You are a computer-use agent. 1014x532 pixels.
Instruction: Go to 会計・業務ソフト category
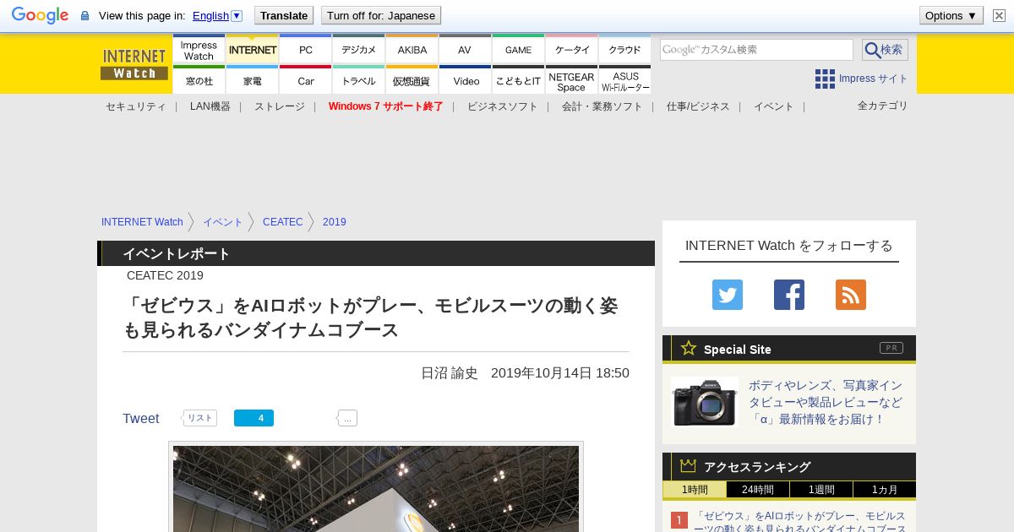click(x=602, y=106)
